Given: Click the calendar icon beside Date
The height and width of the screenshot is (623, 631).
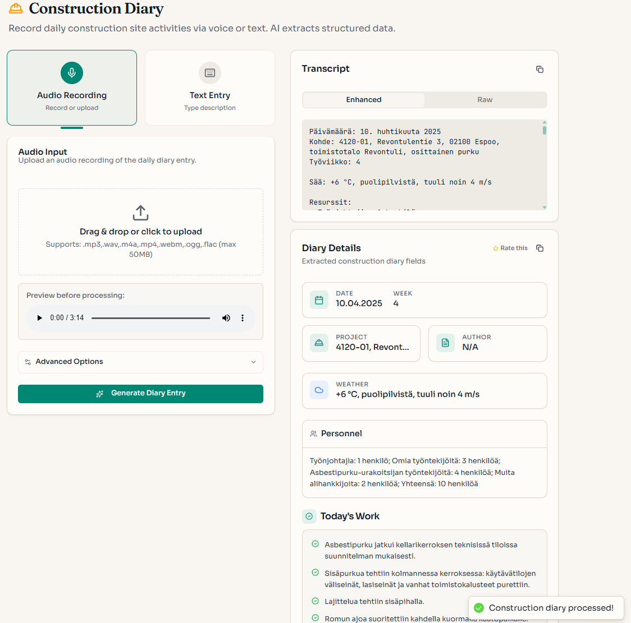Looking at the screenshot, I should tap(319, 300).
